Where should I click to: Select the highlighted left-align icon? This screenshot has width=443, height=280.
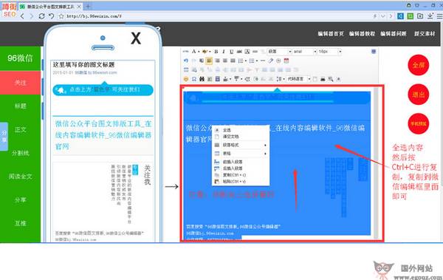[209, 61]
